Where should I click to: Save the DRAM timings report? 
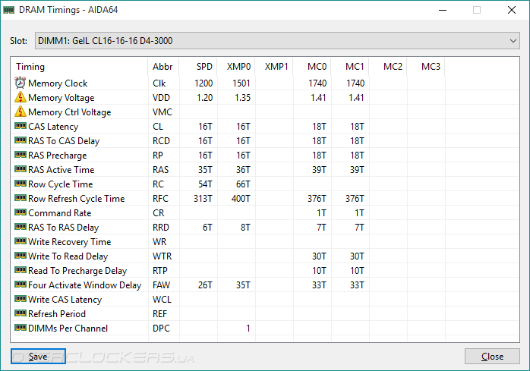38,357
